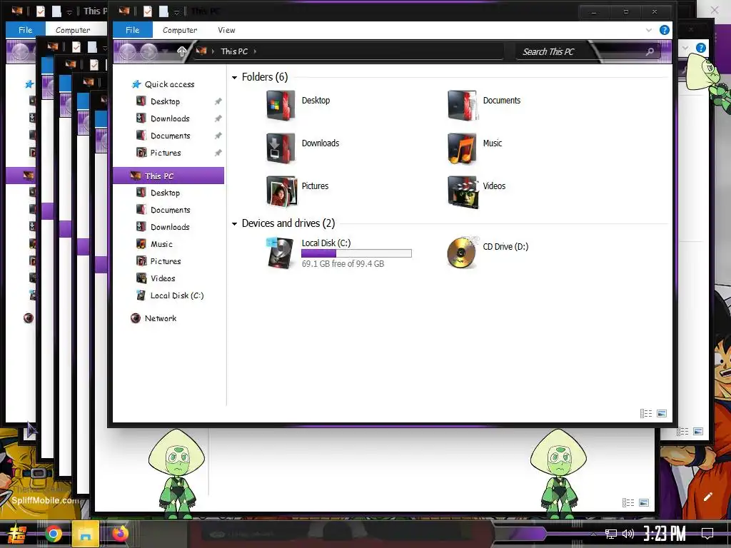Click the search magnifier icon in Search This PC
The width and height of the screenshot is (731, 548).
coord(650,51)
